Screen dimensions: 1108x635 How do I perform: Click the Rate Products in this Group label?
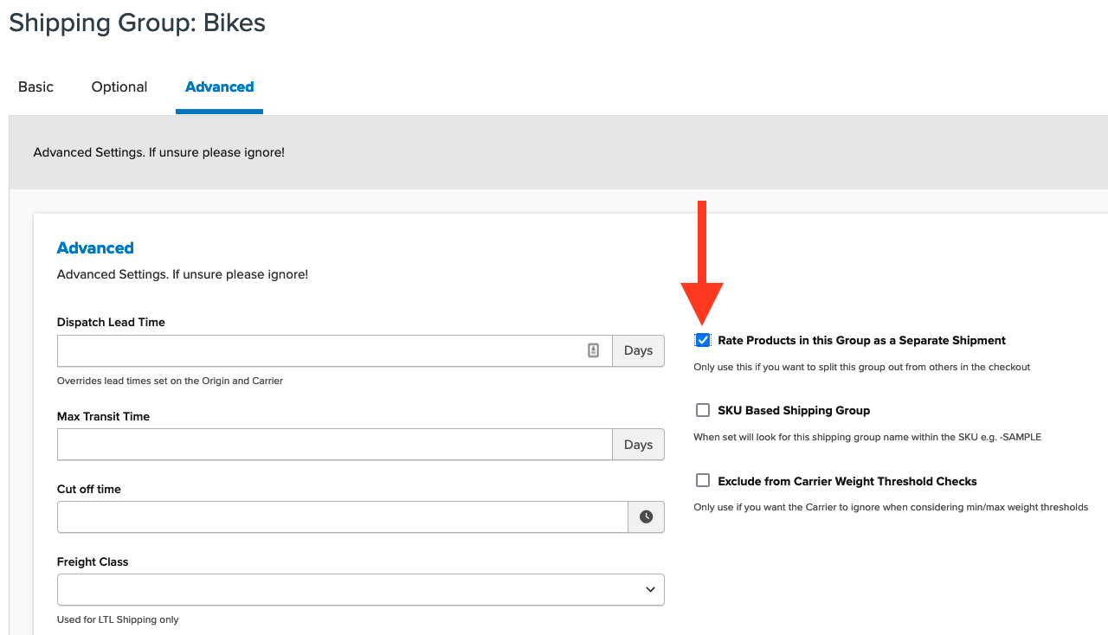[x=861, y=341]
